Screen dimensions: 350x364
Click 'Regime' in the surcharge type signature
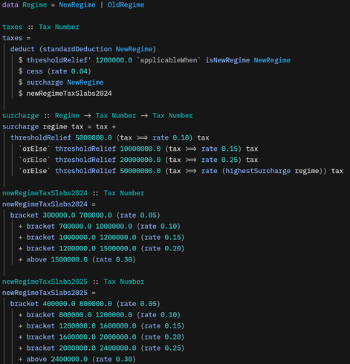click(67, 116)
